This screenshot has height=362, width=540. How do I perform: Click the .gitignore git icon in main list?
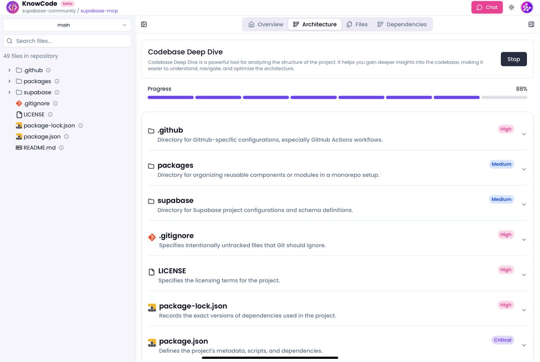(x=152, y=237)
